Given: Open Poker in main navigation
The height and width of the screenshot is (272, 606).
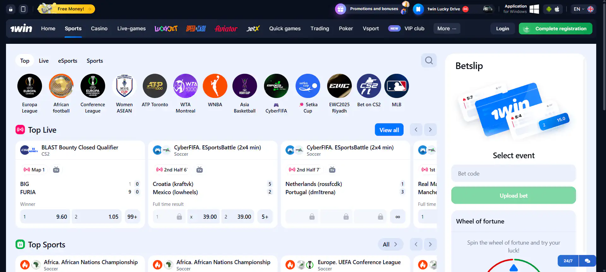Looking at the screenshot, I should click(x=346, y=29).
